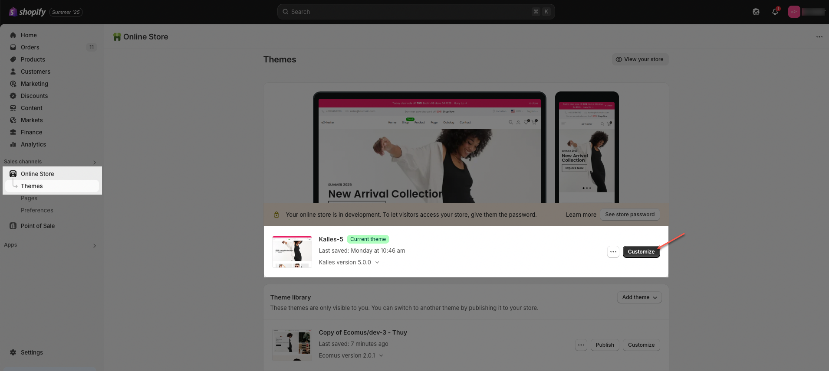
Task: Open the page-level three-dot menu at top right
Action: point(819,37)
